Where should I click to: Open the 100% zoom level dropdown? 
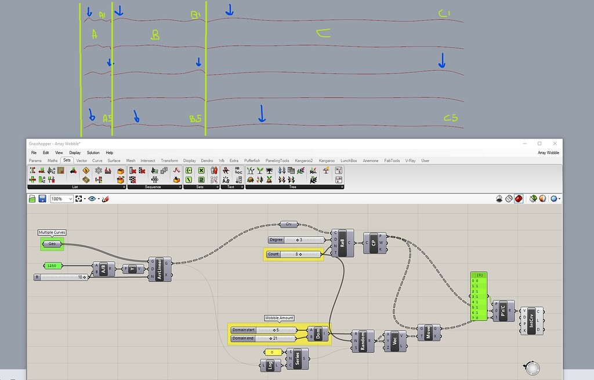[x=61, y=199]
